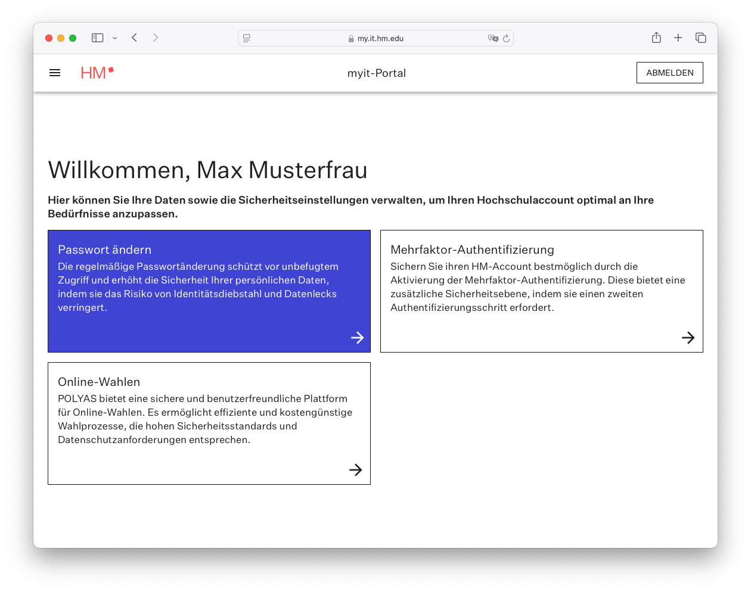Open a new tab with plus icon
Image resolution: width=751 pixels, height=592 pixels.
tap(678, 38)
